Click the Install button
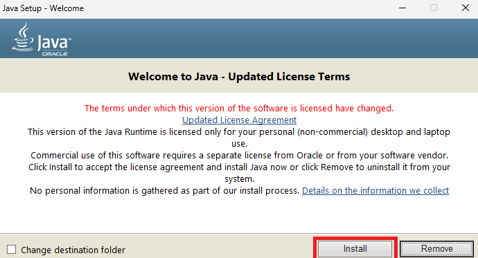The height and width of the screenshot is (258, 478). point(355,249)
